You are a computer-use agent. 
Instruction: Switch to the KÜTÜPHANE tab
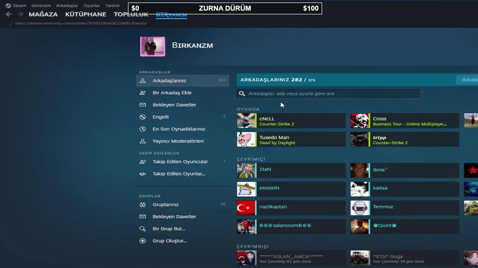(x=86, y=14)
